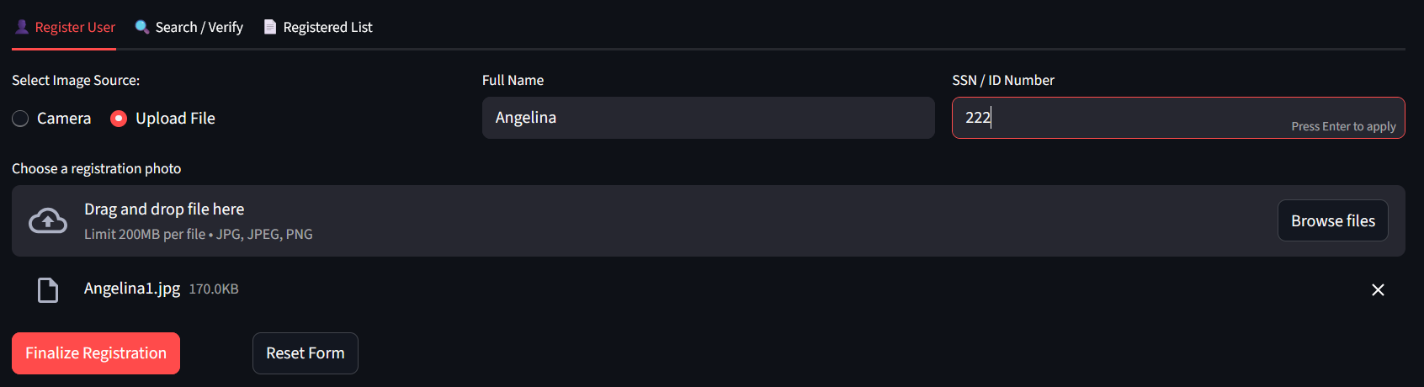Click the "Choose a registration photo" label
Screen dimensions: 1424x387
point(97,169)
